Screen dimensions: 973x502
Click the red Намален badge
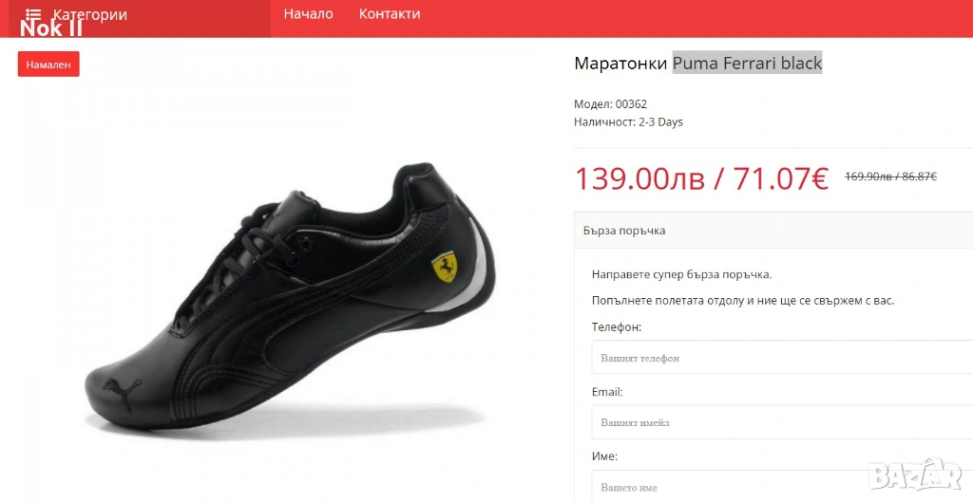coord(48,64)
